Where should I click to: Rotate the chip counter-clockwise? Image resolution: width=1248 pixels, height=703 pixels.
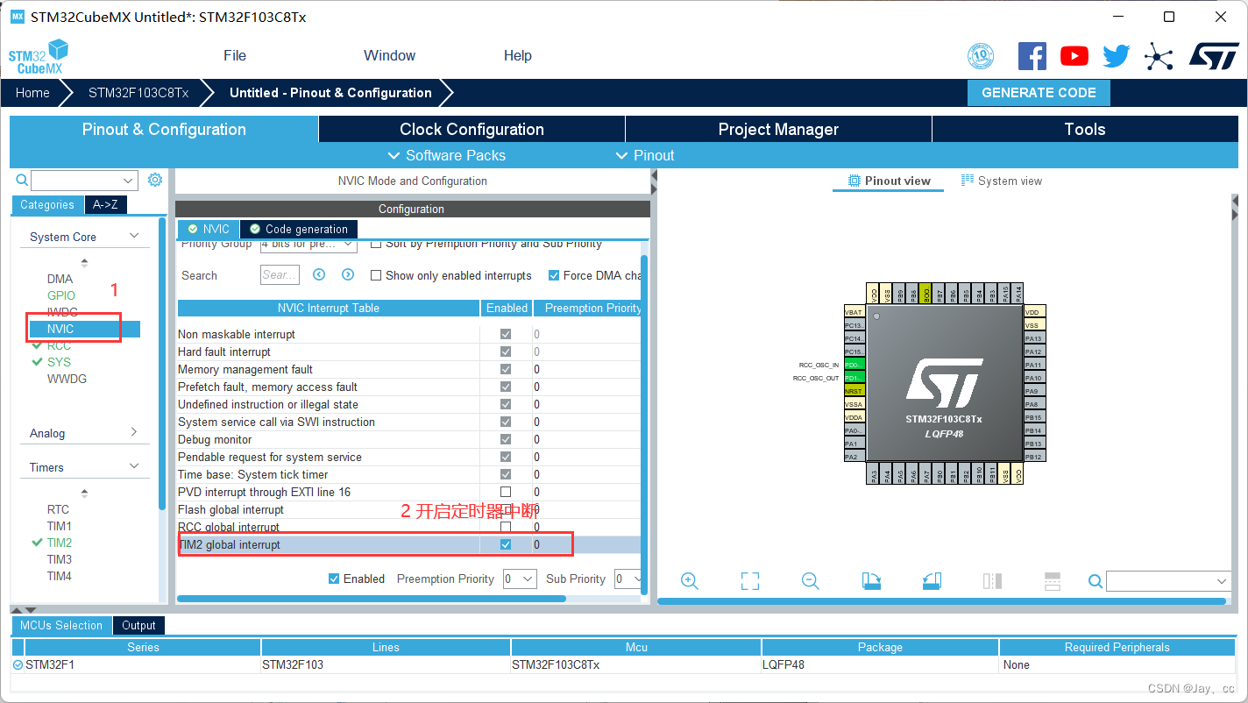[932, 581]
